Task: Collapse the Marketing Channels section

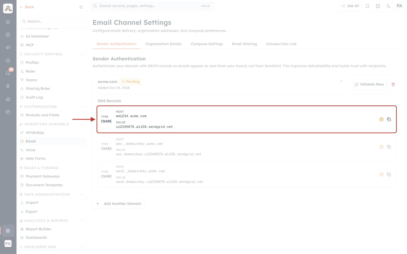Action: [x=82, y=124]
